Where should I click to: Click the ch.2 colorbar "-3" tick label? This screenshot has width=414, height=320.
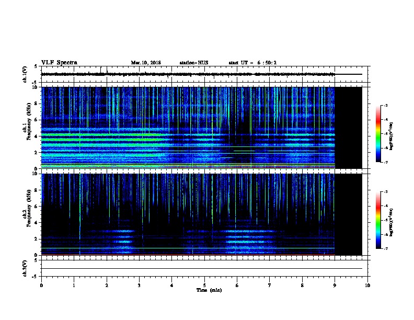[x=386, y=192]
